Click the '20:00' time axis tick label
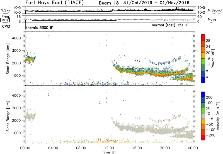 (x=165, y=148)
